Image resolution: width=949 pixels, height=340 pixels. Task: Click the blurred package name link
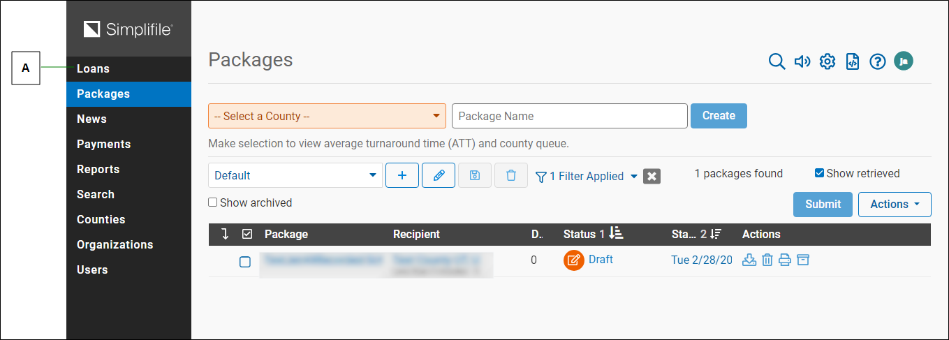322,260
